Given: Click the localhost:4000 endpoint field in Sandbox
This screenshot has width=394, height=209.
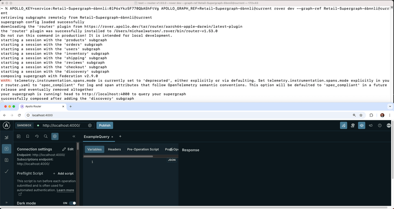Looking at the screenshot, I should pyautogui.click(x=61, y=126).
